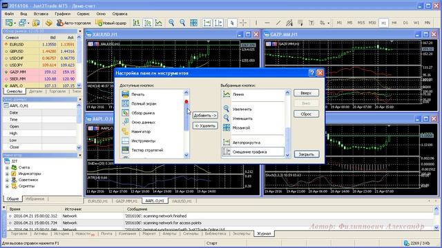The height and width of the screenshot is (248, 442).
Task: Switch chart to line mode in toolbar
Action: 159,23
